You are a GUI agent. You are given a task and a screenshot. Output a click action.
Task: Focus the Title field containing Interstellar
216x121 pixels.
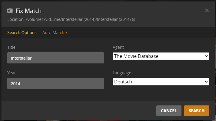56,58
